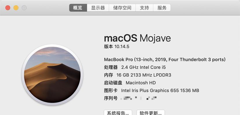Click the macOS Mojave title heading
This screenshot has height=115, width=240.
pos(137,38)
